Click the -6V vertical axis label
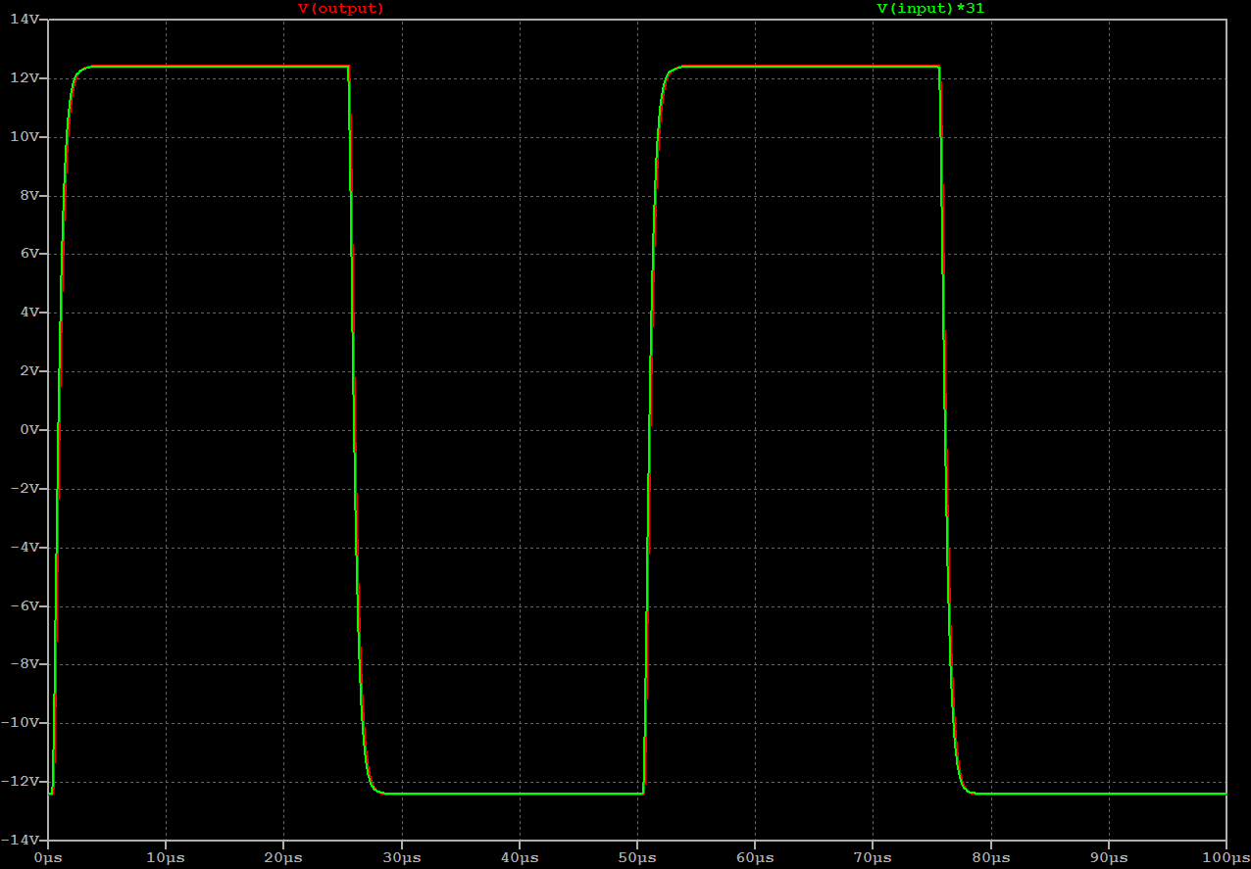The image size is (1251, 869). [25, 606]
